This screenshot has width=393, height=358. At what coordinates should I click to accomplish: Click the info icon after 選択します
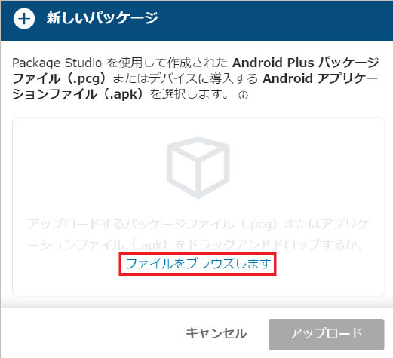coord(243,96)
